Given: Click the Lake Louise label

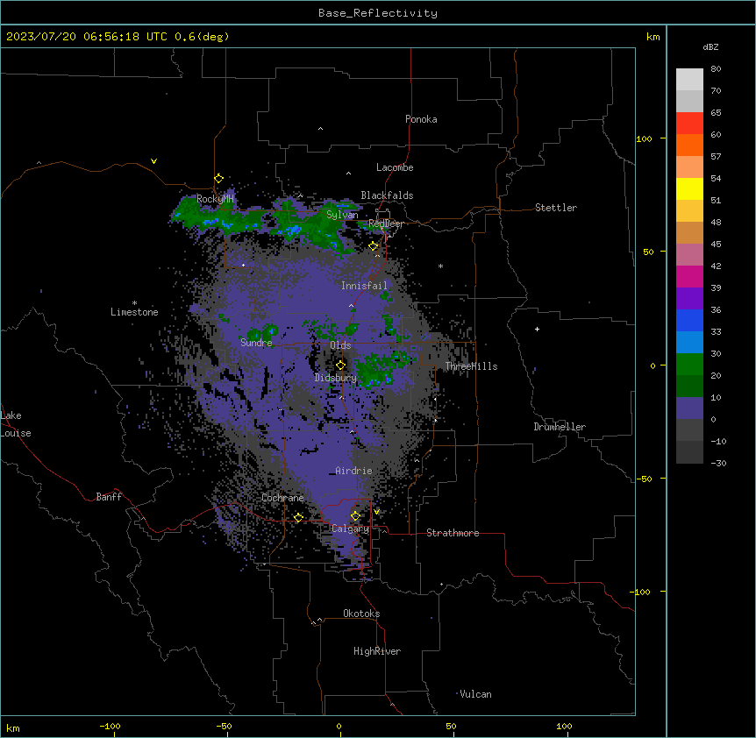Looking at the screenshot, I should click(x=16, y=424).
